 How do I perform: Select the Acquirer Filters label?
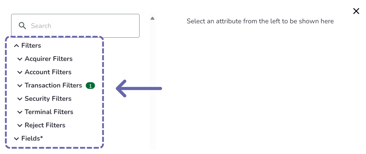click(x=48, y=59)
